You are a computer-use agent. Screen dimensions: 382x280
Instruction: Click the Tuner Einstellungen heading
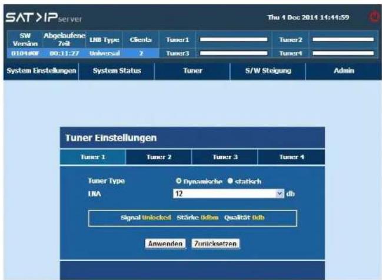click(x=111, y=138)
